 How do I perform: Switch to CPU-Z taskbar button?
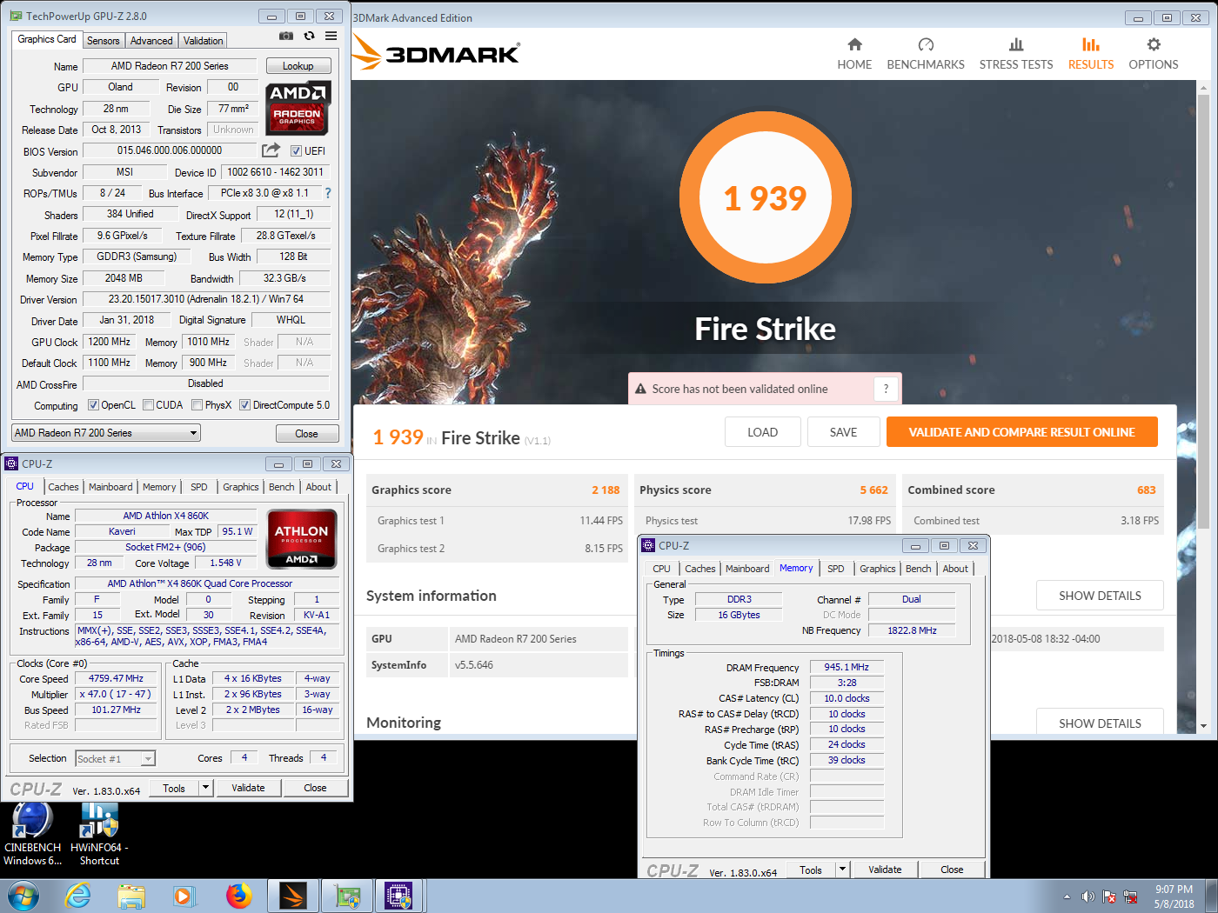(x=399, y=896)
